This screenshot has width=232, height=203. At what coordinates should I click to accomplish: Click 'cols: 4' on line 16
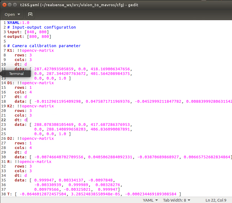point(23,92)
